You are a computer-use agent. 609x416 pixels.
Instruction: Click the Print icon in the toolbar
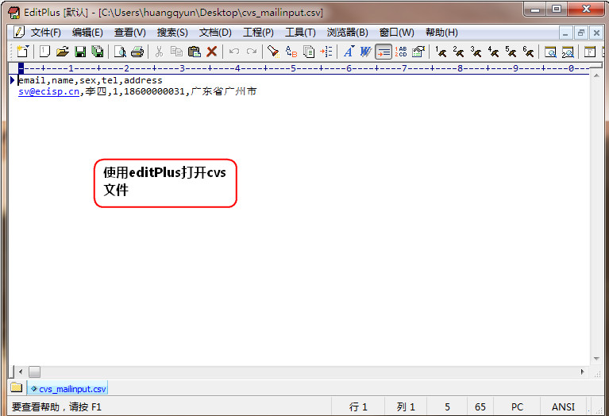coord(137,52)
